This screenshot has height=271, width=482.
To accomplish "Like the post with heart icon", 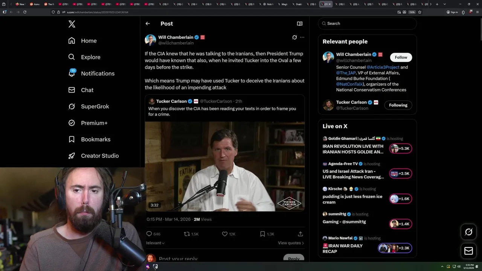I will tap(225, 234).
